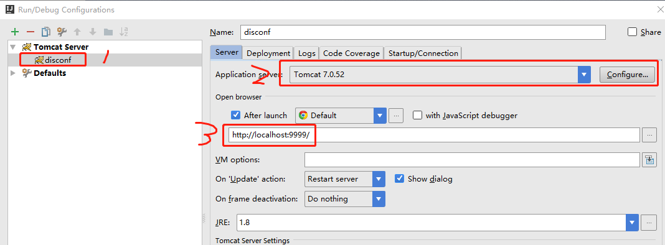The image size is (665, 245).
Task: Click ellipsis button beside URL field
Action: point(649,135)
